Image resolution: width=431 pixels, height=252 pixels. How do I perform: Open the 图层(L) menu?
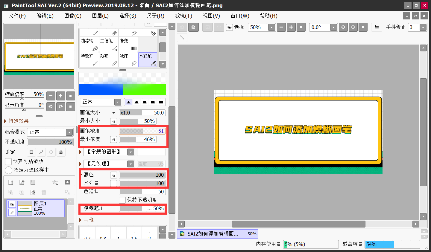click(100, 16)
